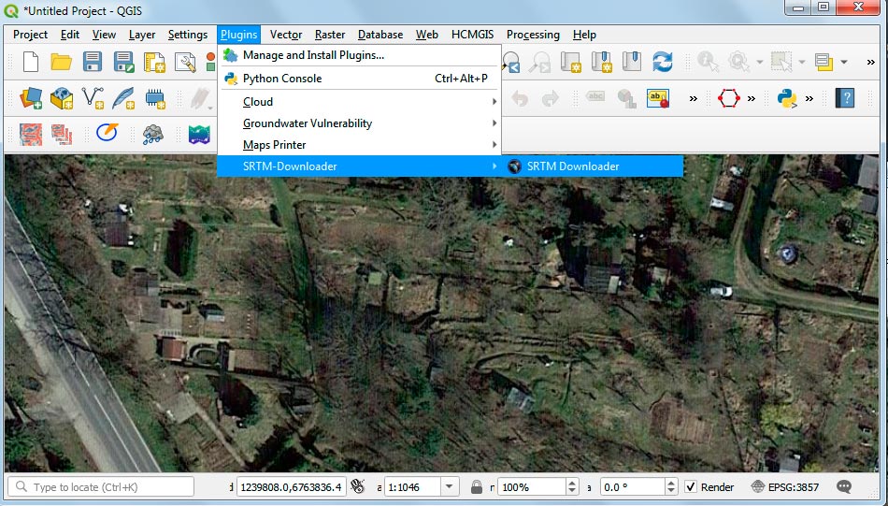Click New Temporary Scratch Layer chip icon

tap(154, 98)
